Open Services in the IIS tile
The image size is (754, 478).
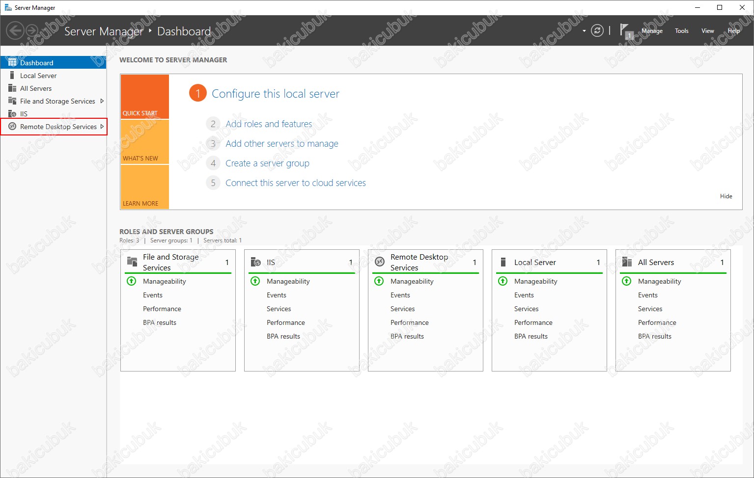pyautogui.click(x=279, y=309)
